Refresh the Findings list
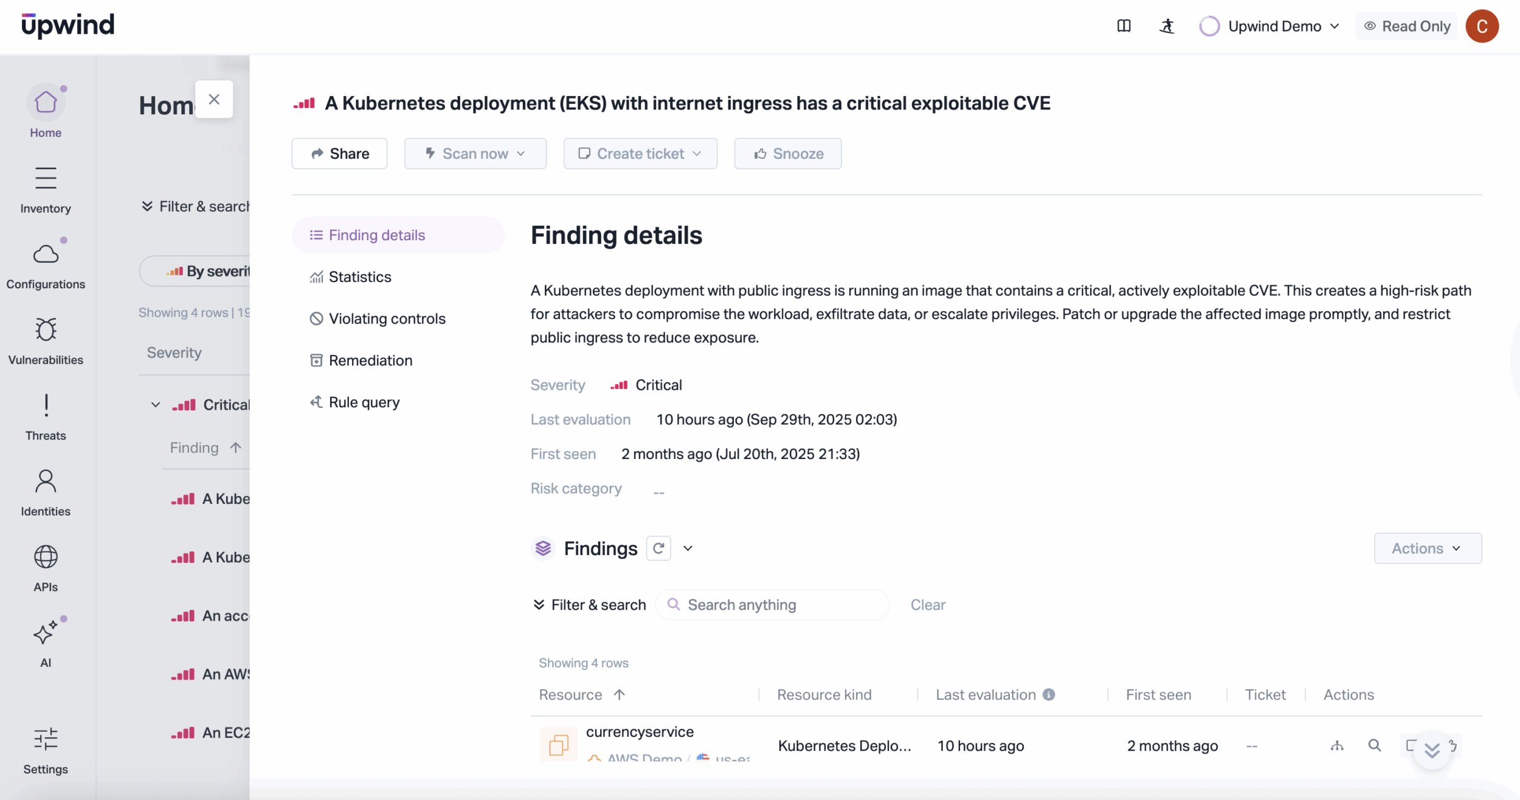This screenshot has height=800, width=1520. tap(658, 548)
